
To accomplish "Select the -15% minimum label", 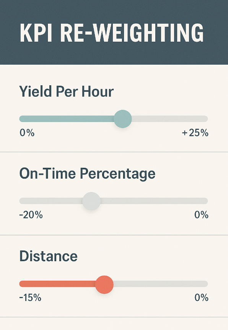I will (30, 298).
